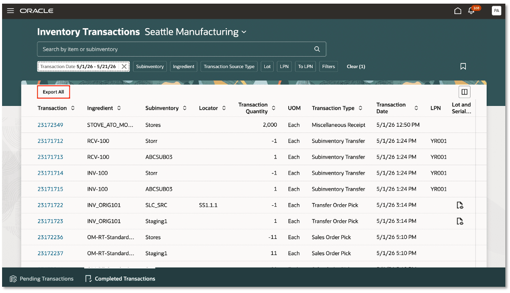510x293 pixels.
Task: Click the UOM column header
Action: coord(294,108)
